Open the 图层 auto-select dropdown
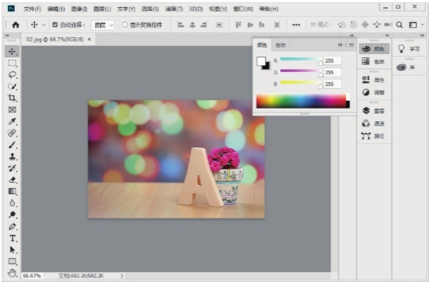Image resolution: width=430 pixels, height=283 pixels. 103,25
